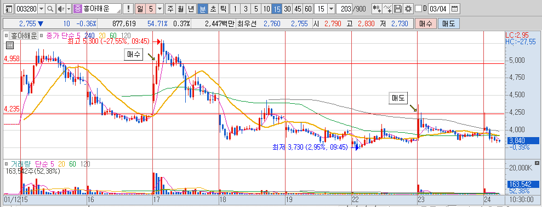The image size is (542, 207).
Task: Click the 2,447백만 trade value
Action: tap(220, 24)
